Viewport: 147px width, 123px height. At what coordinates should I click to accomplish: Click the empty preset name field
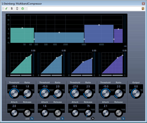(84, 8)
